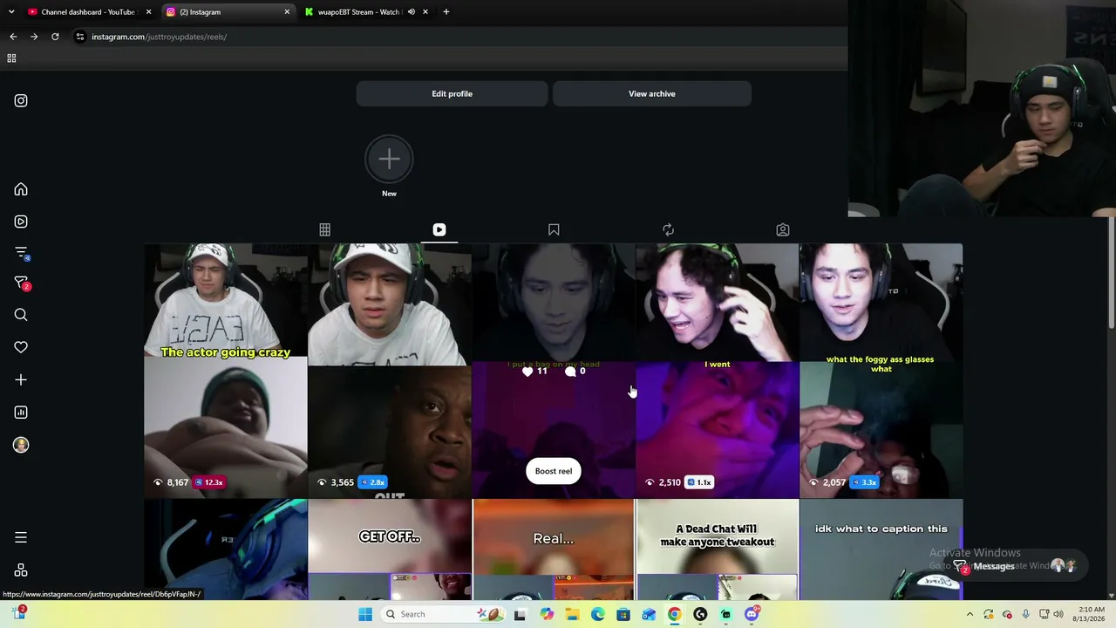The height and width of the screenshot is (628, 1116).
Task: Open a new browser tab
Action: [446, 12]
